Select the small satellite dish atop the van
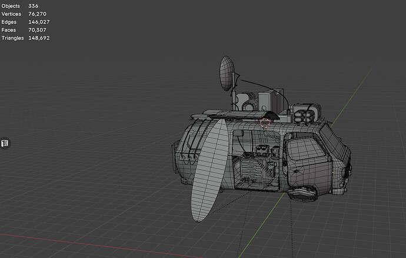This screenshot has height=258, width=406. [x=227, y=74]
